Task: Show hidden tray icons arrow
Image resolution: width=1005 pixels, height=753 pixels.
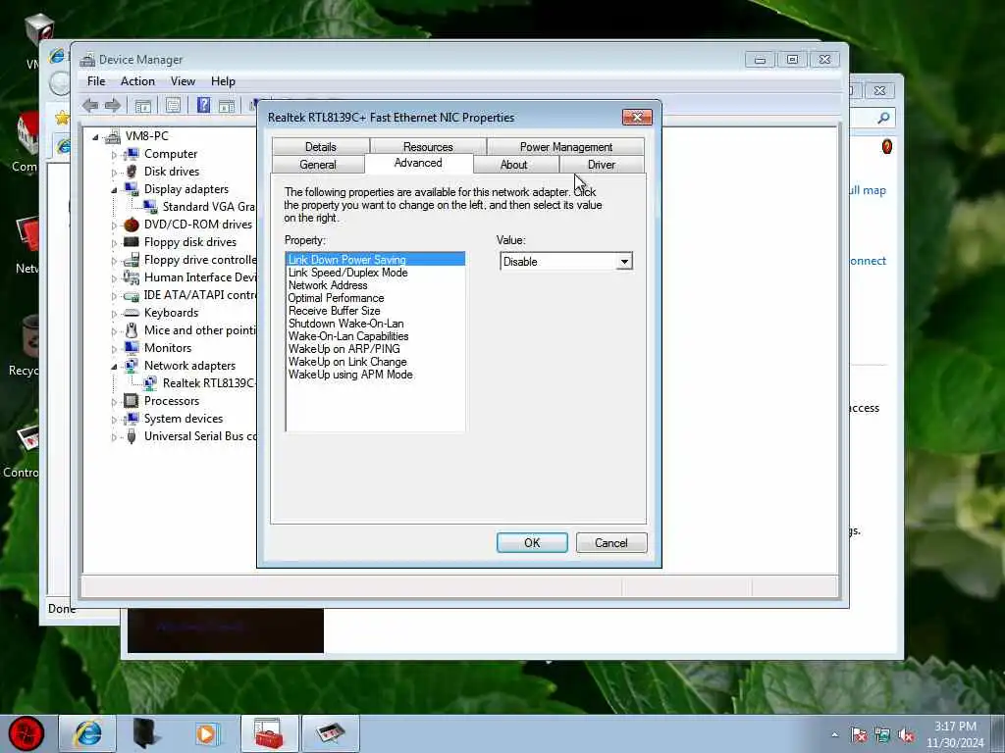Action: pyautogui.click(x=834, y=735)
